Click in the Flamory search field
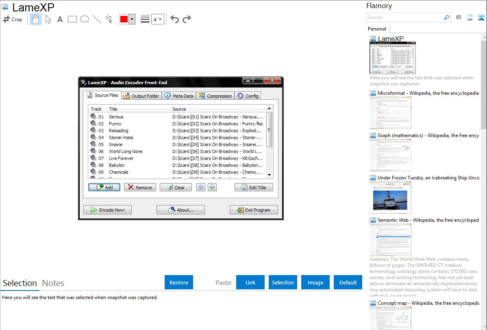487x330 pixels. tap(404, 17)
